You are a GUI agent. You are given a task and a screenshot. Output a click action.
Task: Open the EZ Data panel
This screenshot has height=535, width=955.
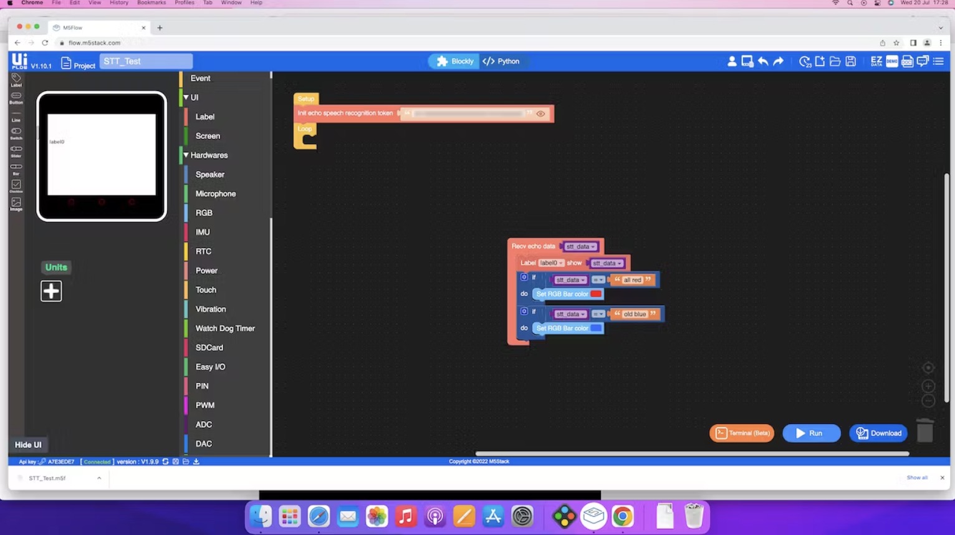pyautogui.click(x=876, y=61)
